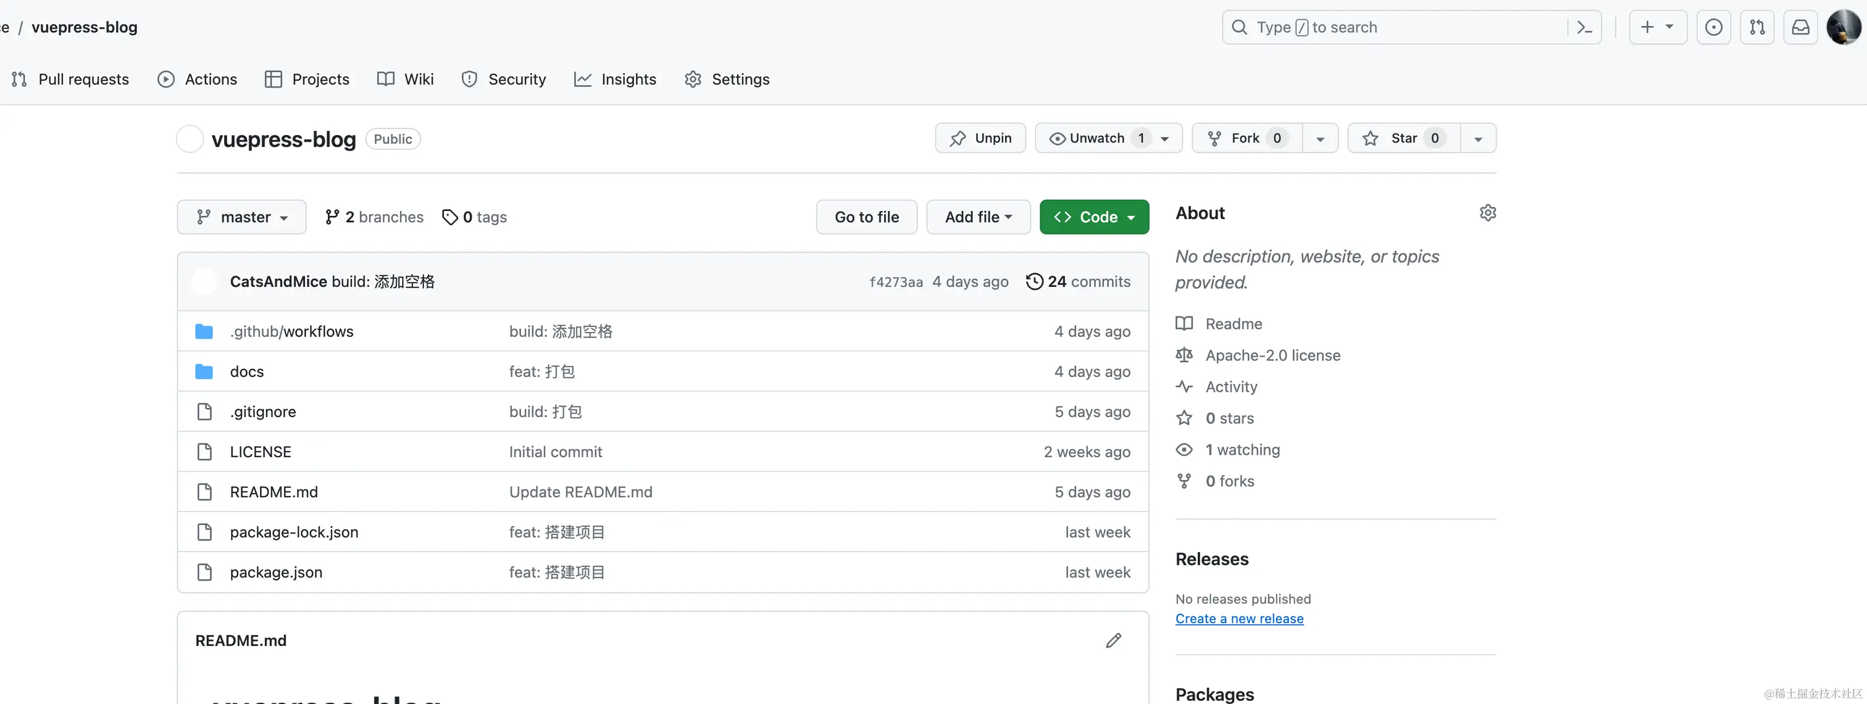Image resolution: width=1867 pixels, height=704 pixels.
Task: Click the Go to file button
Action: click(866, 217)
